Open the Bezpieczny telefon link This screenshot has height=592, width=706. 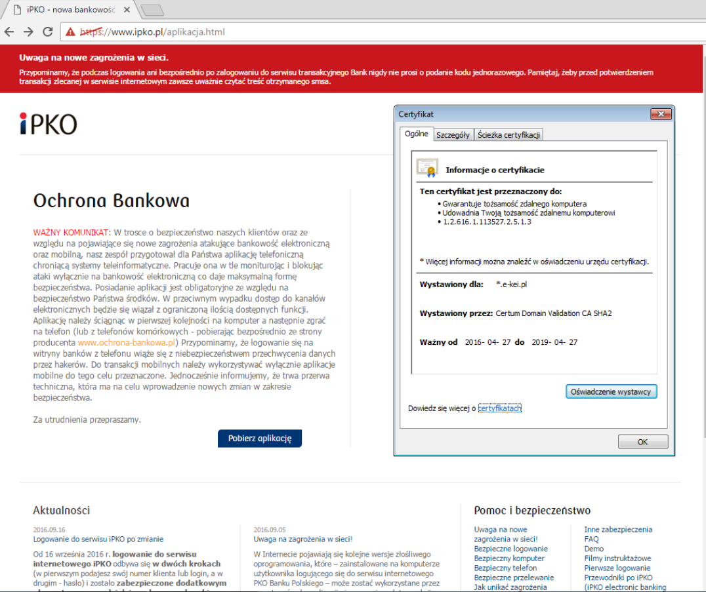point(506,568)
